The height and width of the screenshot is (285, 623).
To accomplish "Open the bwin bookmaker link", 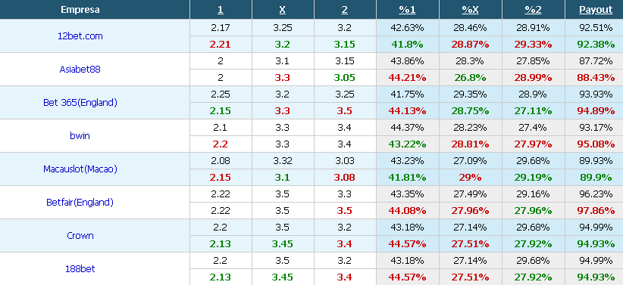I will 80,136.
